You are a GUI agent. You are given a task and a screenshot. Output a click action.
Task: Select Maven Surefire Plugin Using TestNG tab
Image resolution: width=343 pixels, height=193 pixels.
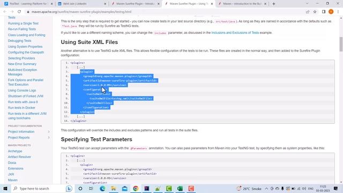(189, 4)
